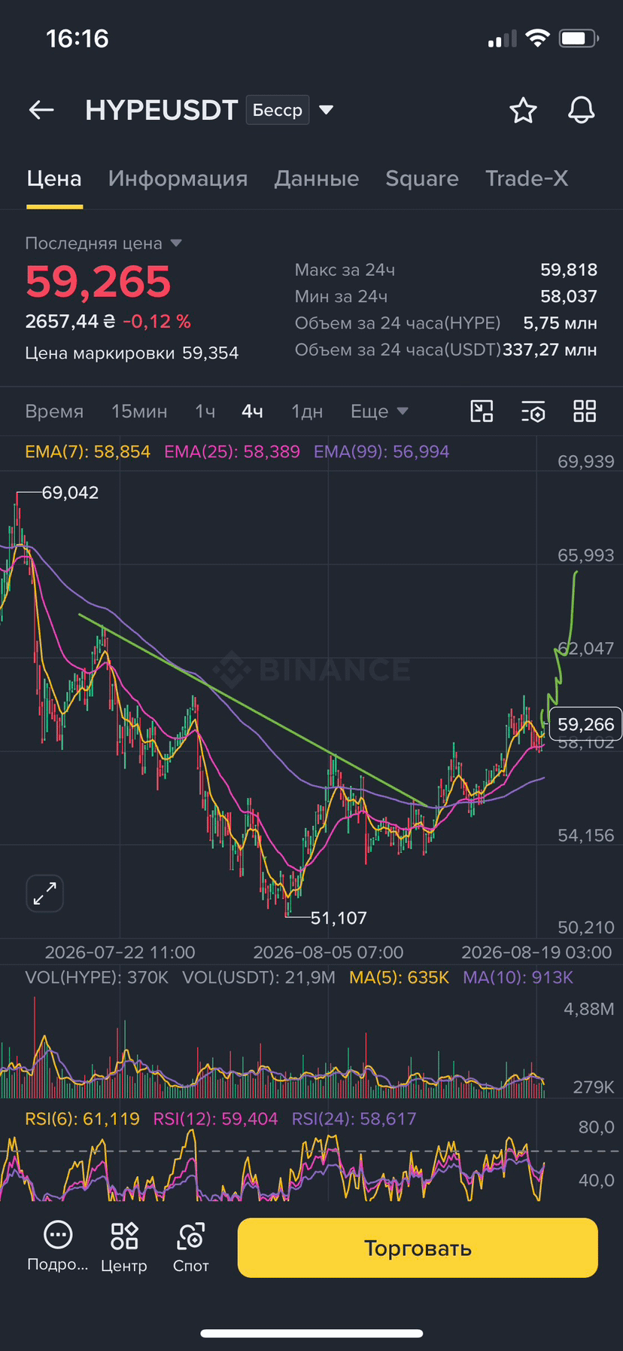The image size is (623, 1351).
Task: Tap the battery status bar icon
Action: 579,38
